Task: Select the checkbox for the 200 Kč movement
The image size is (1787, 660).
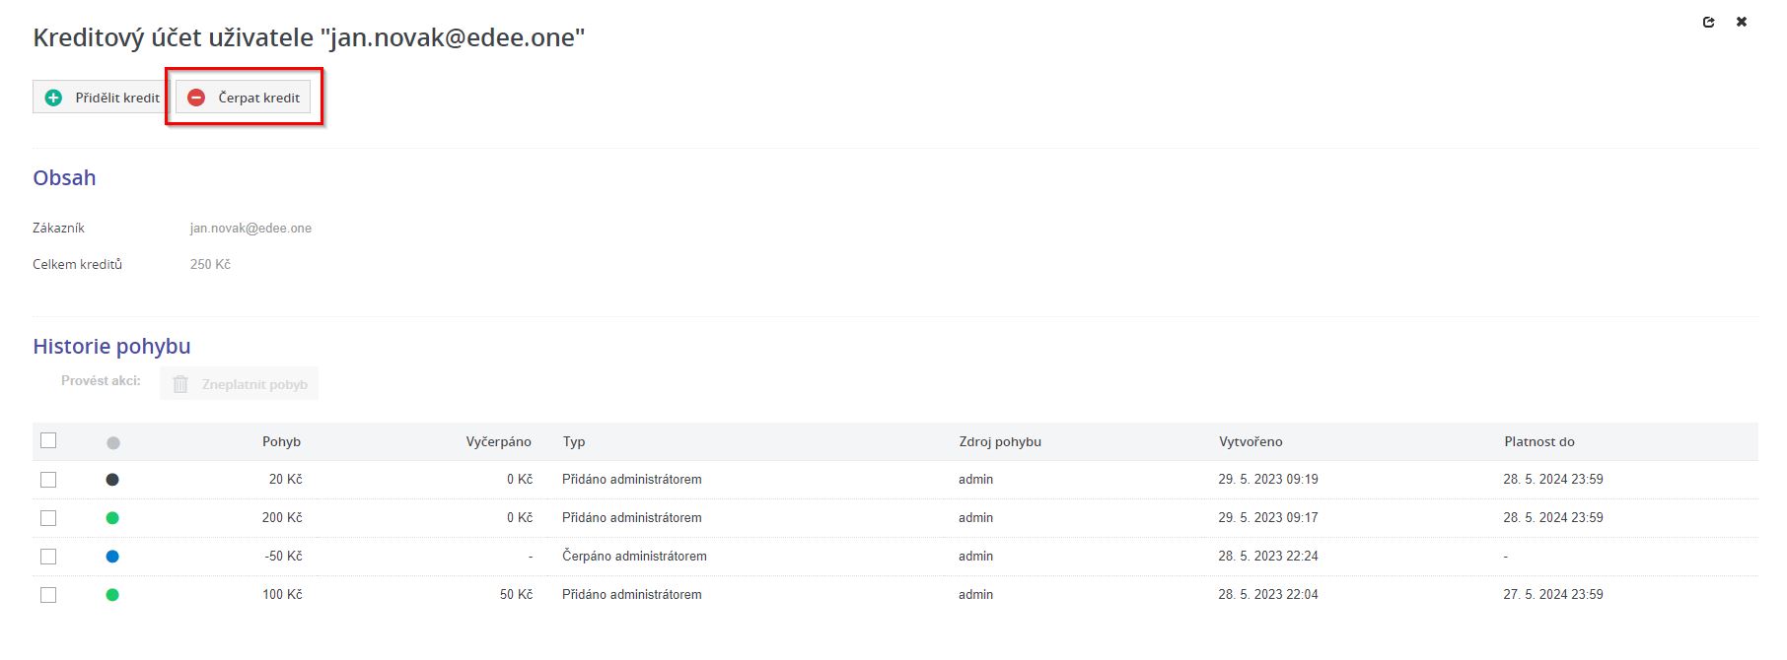Action: click(48, 518)
